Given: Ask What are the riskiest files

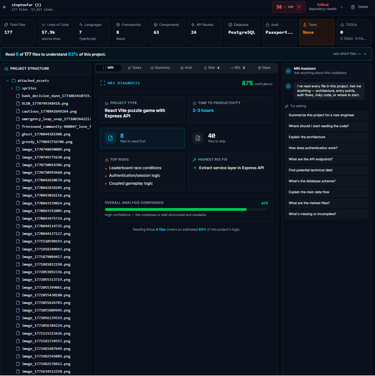Looking at the screenshot, I should pyautogui.click(x=326, y=203).
